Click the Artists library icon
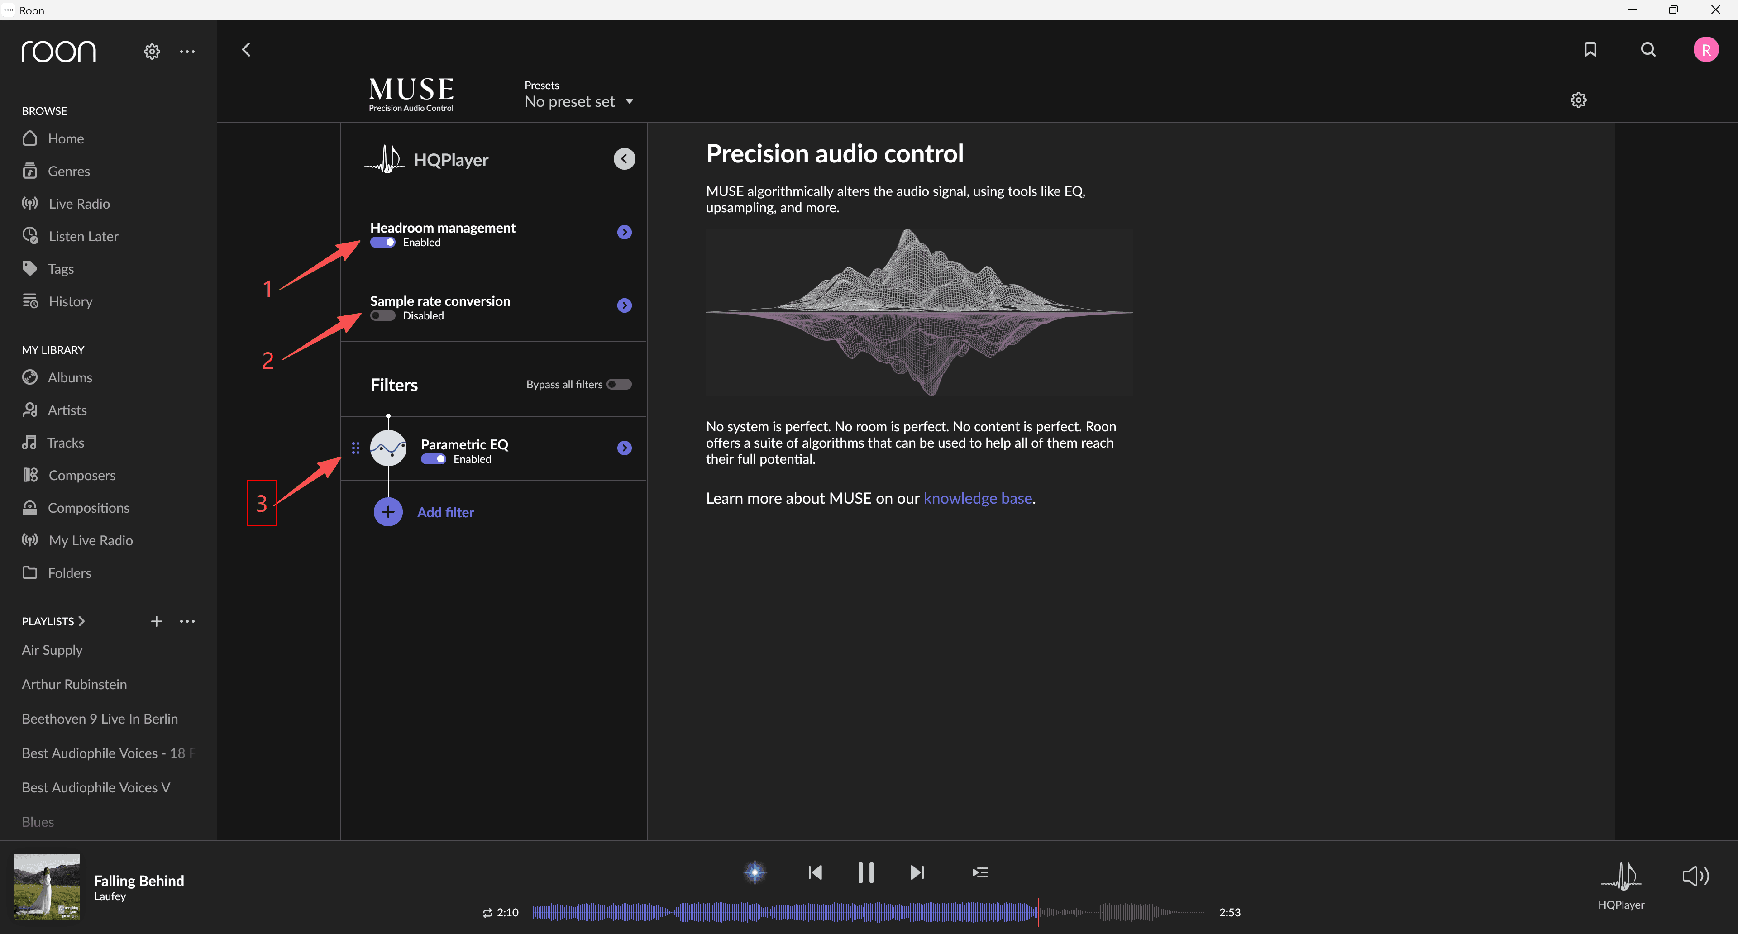This screenshot has height=934, width=1738. click(30, 410)
